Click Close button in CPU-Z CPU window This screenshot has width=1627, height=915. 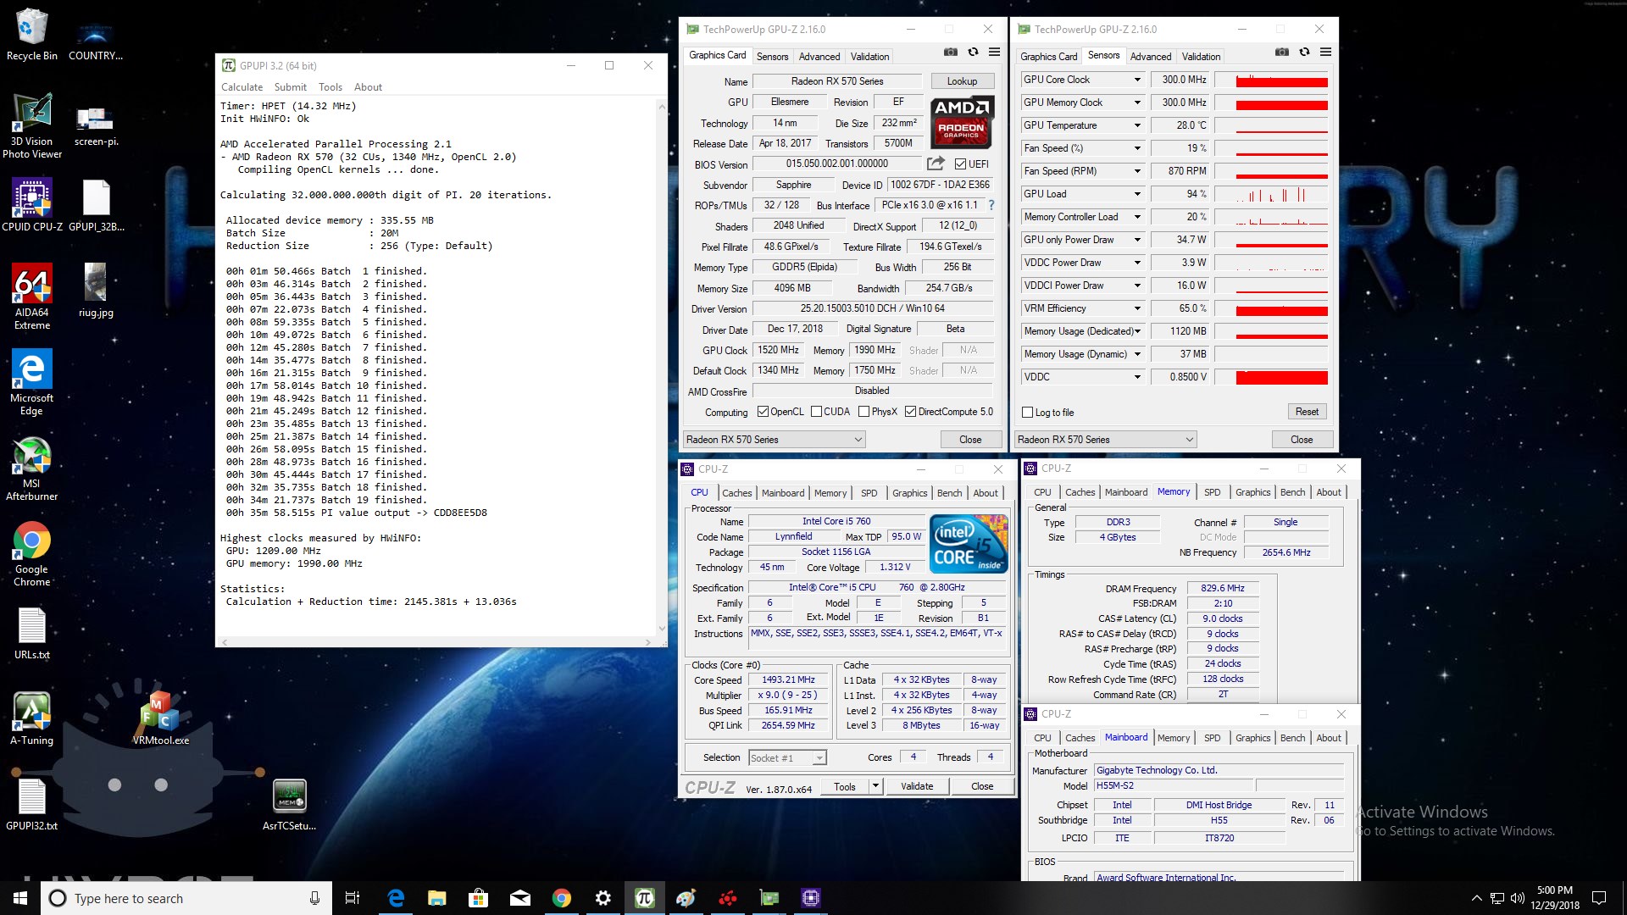[982, 786]
